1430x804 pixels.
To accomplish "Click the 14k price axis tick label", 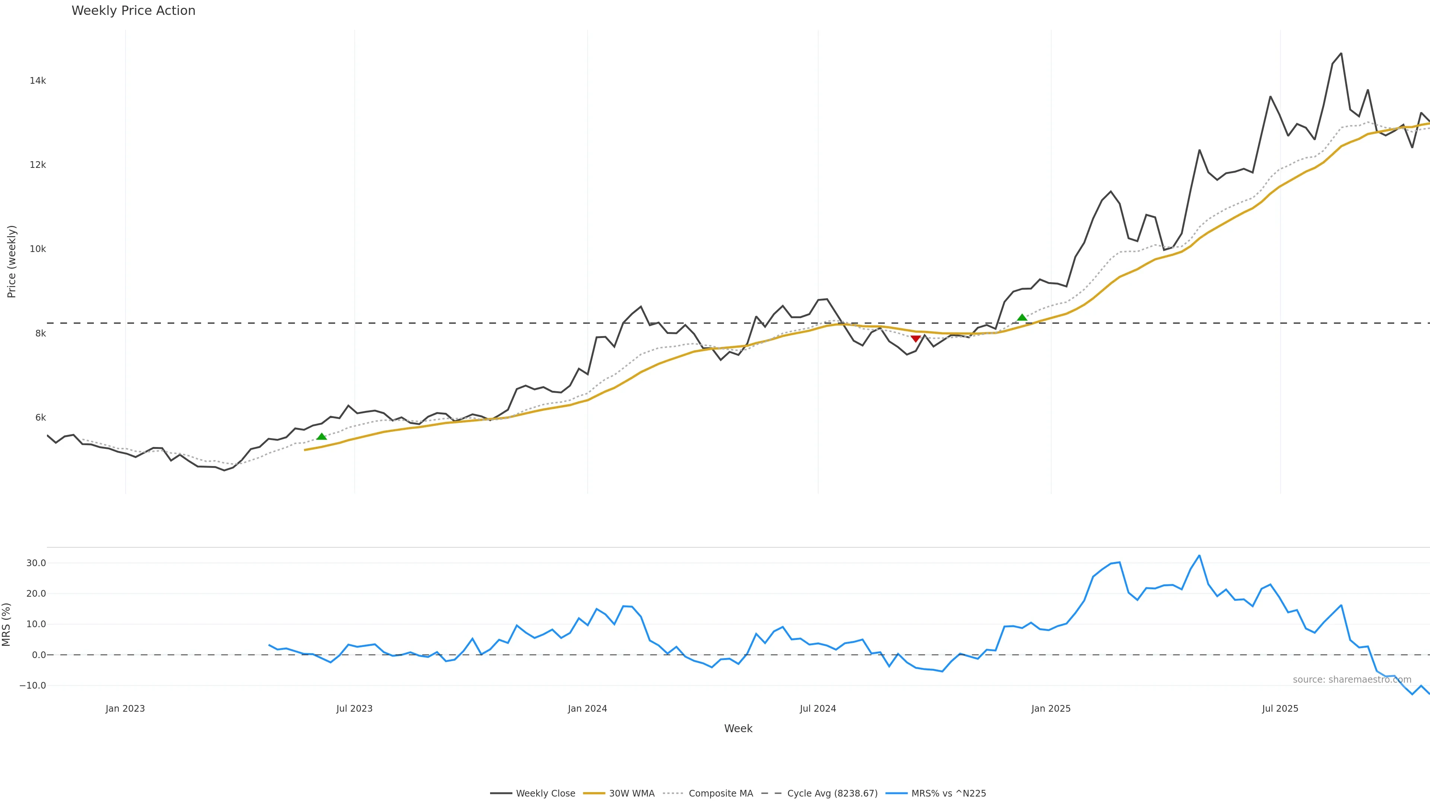I will click(x=38, y=81).
